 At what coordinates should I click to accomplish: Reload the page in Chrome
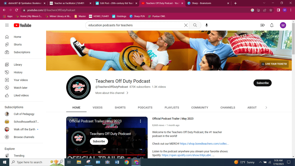(16, 10)
